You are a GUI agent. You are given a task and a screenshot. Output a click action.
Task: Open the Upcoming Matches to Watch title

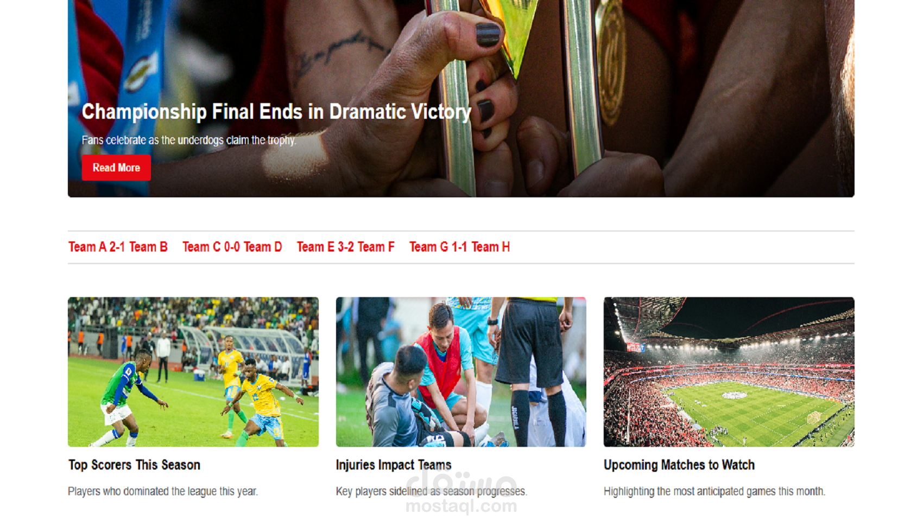[x=679, y=465]
